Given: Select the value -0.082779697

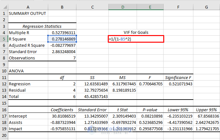Looking at the screenshot, I should (x=63, y=46).
